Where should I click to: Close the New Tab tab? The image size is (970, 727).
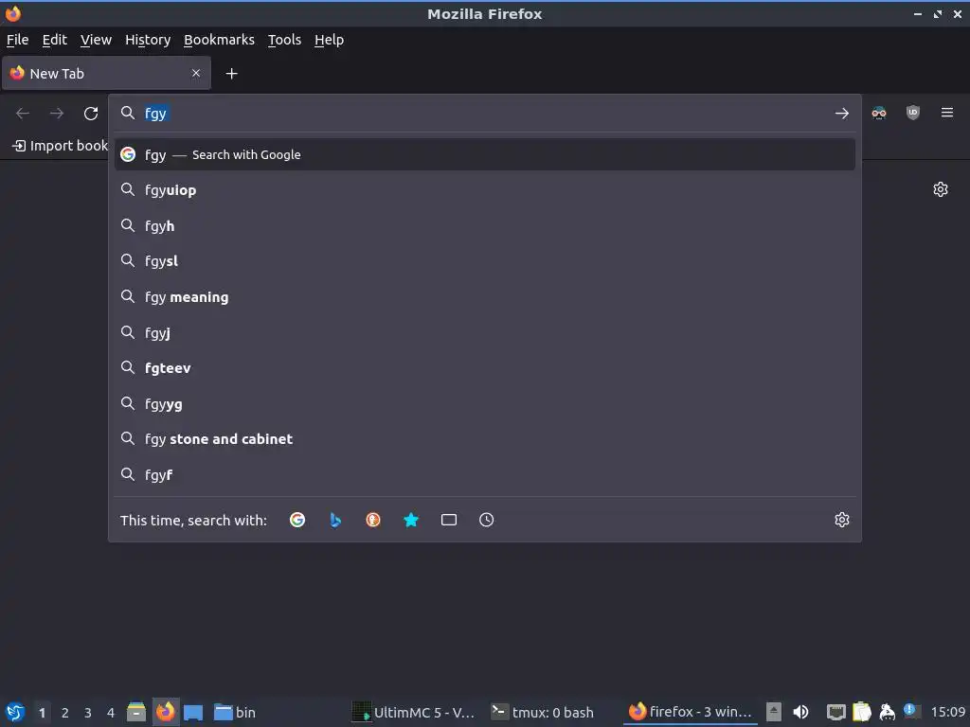tap(196, 73)
